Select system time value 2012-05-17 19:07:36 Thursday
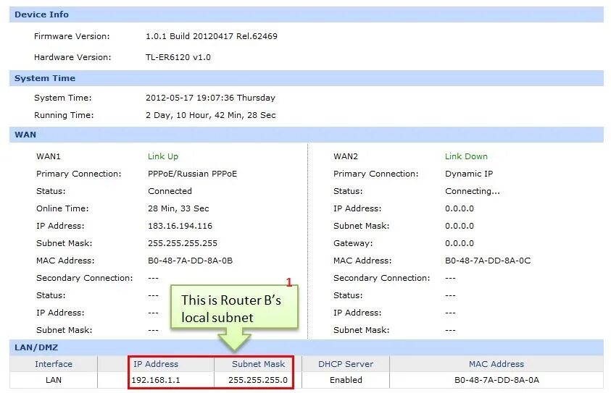Screen dimensions: 611x393 pos(210,98)
